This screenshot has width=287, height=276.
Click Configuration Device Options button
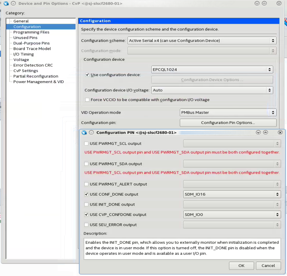tap(212, 80)
